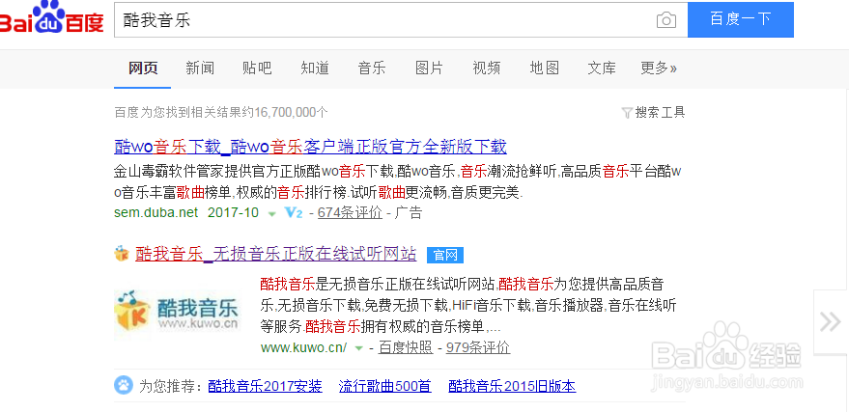This screenshot has height=412, width=849.
Task: Open the 地图 tab
Action: [x=544, y=69]
